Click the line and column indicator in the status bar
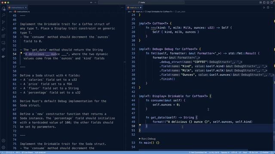 coord(214,152)
